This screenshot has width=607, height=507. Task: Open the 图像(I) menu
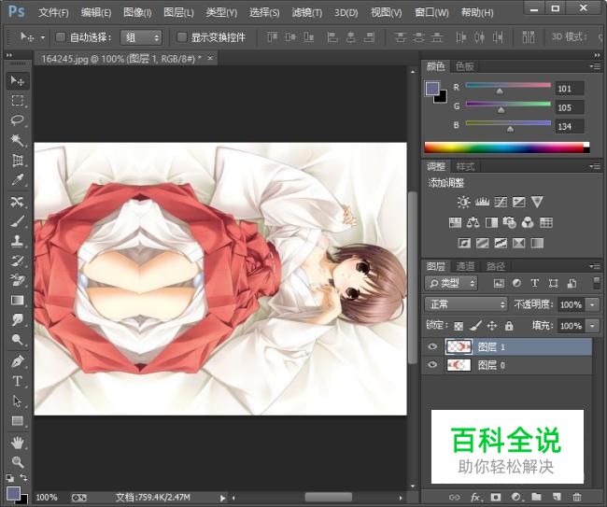click(x=137, y=13)
